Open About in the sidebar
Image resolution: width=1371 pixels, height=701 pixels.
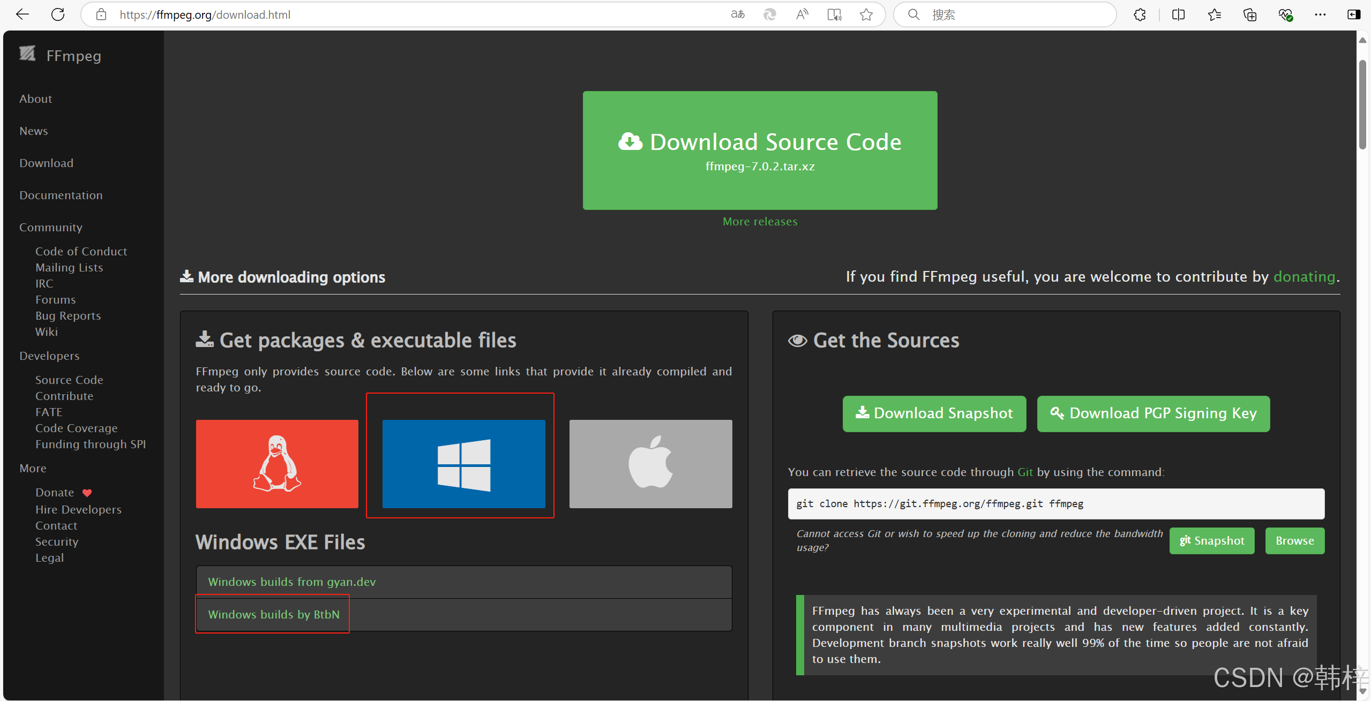pos(36,99)
